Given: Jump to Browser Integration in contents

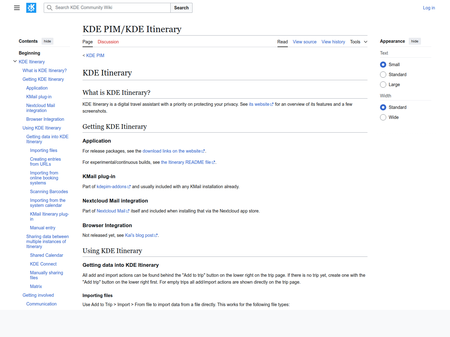Looking at the screenshot, I should 45,119.
